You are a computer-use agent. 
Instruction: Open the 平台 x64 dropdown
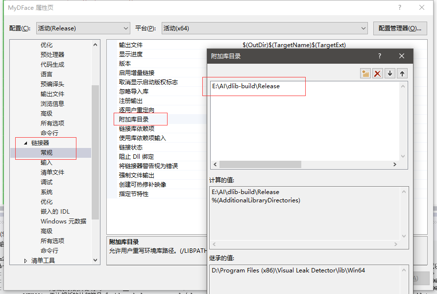(x=265, y=28)
